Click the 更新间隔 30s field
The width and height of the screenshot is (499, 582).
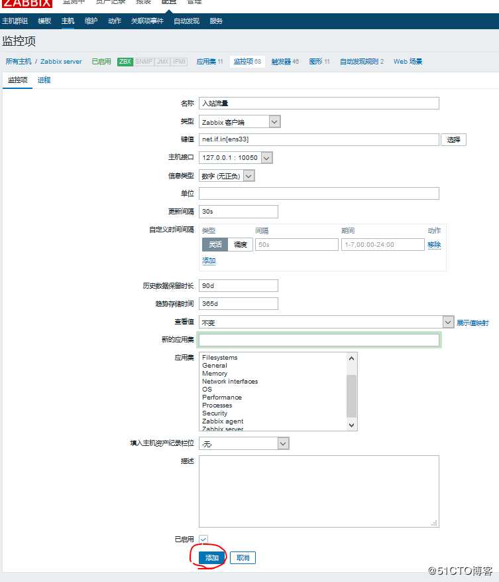click(239, 212)
